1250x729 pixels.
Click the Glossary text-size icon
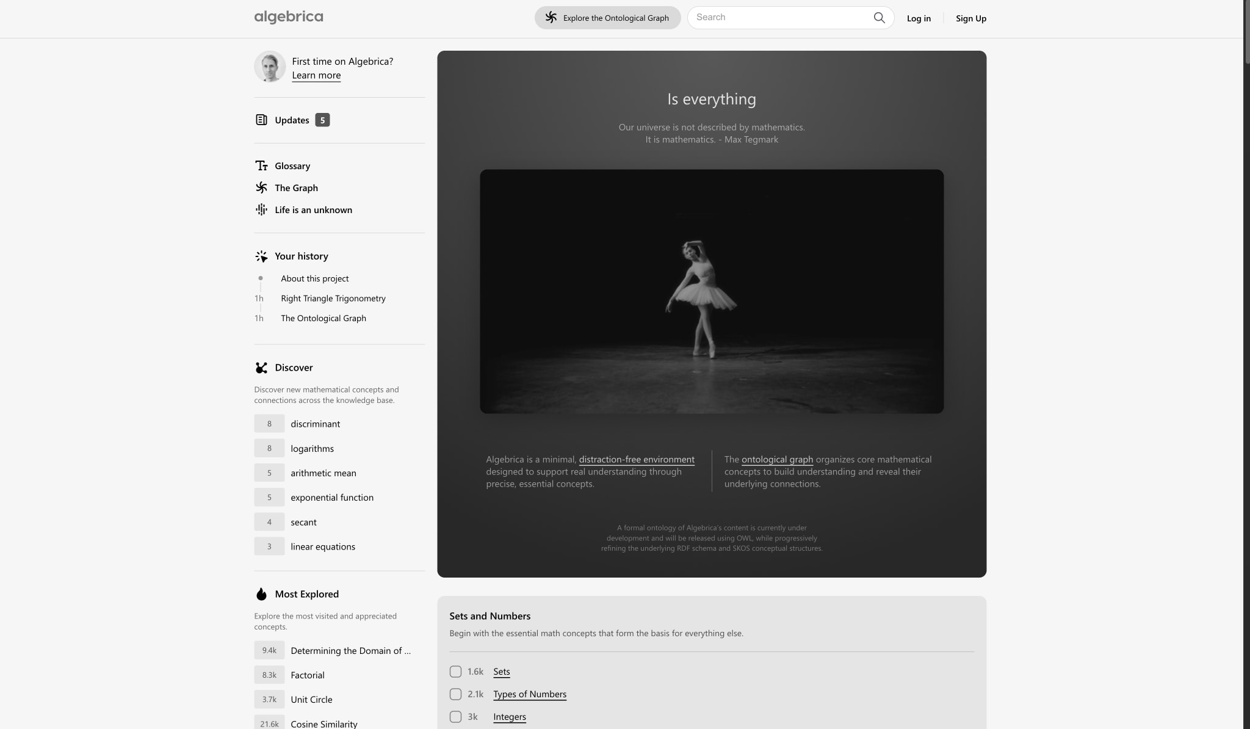click(x=261, y=165)
